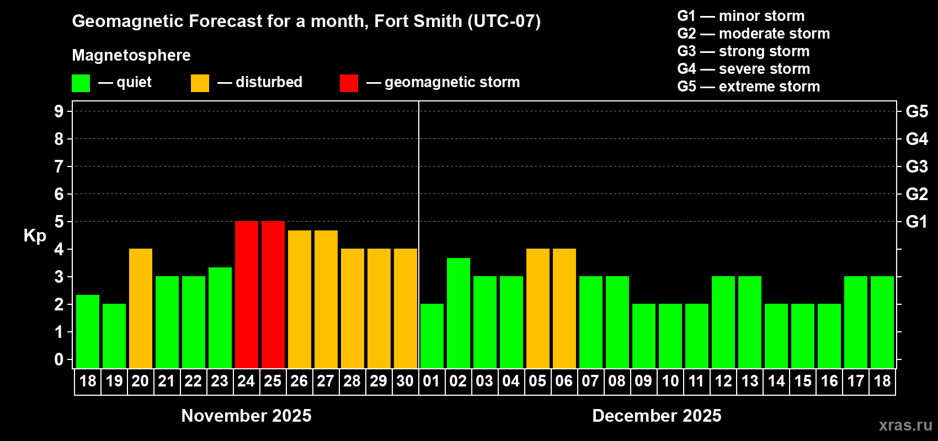Viewport: 938px width, 441px height.
Task: Click the date label 01 in December
Action: click(431, 381)
